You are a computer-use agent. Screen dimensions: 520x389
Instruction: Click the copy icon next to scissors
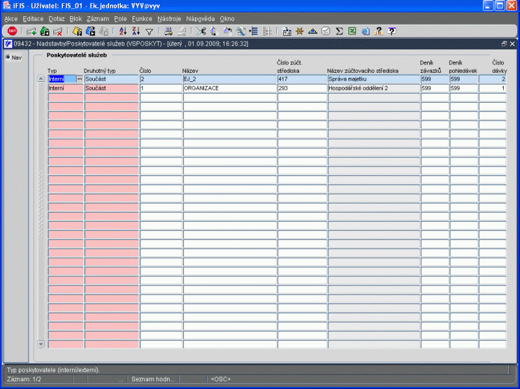(214, 31)
